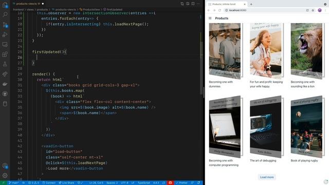Open a new browser tab
The height and width of the screenshot is (185, 329).
pos(251,4)
